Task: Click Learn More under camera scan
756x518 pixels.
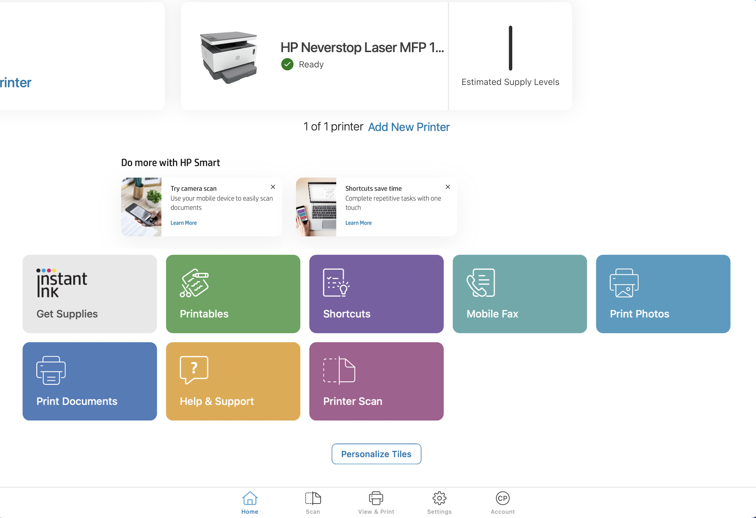Action: pos(183,223)
